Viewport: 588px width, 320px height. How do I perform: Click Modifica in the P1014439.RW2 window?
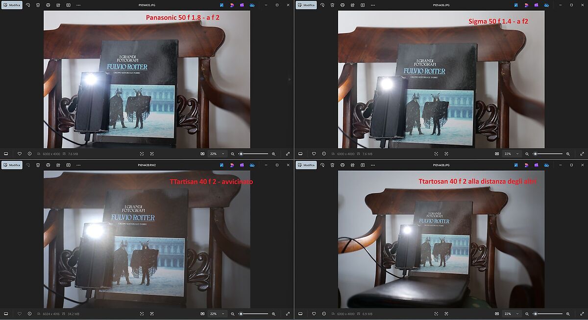(12, 165)
